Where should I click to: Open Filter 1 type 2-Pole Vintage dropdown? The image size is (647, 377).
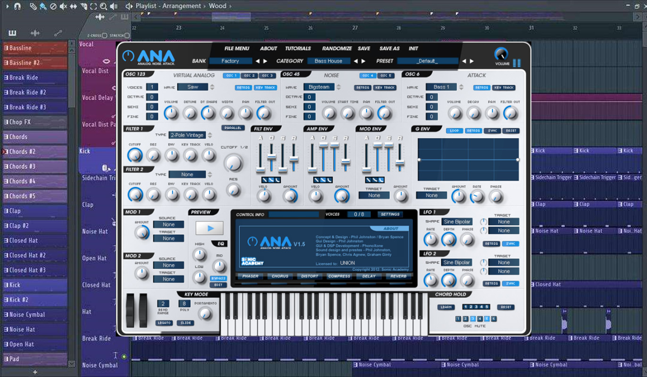[x=187, y=135]
